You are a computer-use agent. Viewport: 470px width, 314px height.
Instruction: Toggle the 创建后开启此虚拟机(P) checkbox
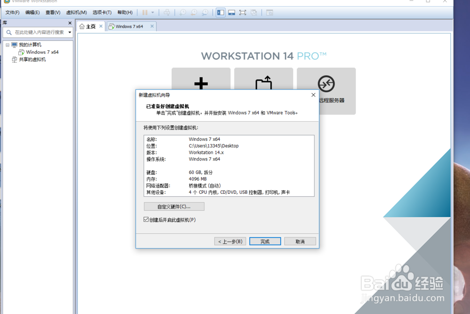click(x=146, y=219)
